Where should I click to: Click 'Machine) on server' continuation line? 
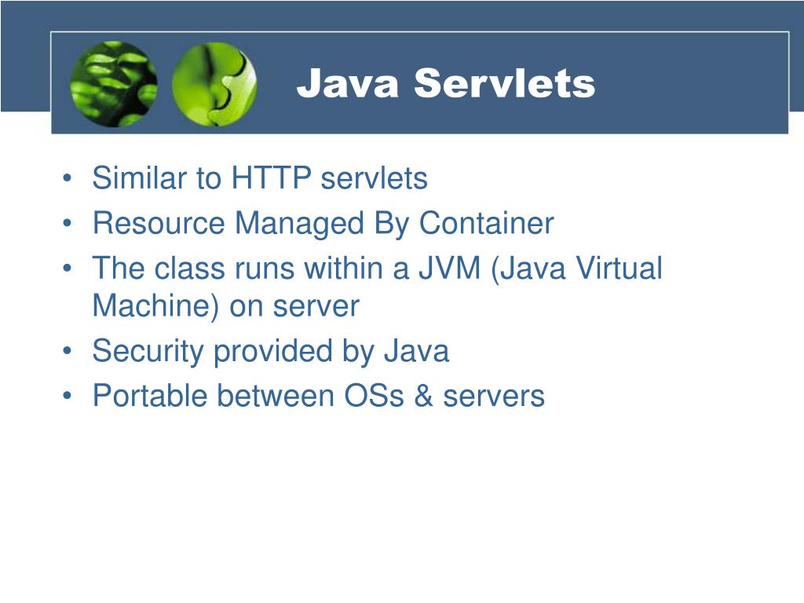225,307
